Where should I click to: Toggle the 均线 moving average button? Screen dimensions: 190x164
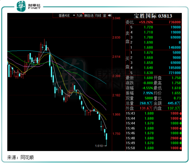98,16
